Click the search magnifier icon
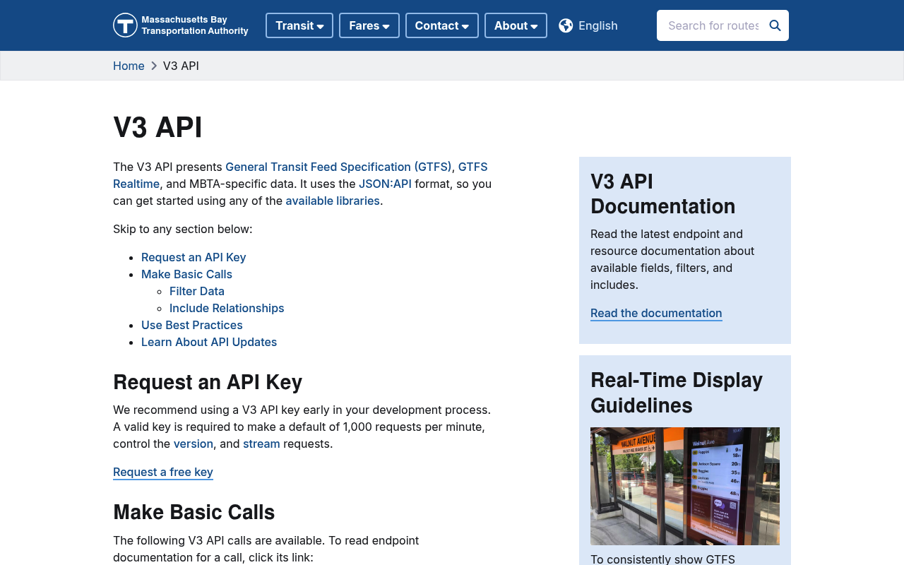The height and width of the screenshot is (565, 904). click(775, 25)
